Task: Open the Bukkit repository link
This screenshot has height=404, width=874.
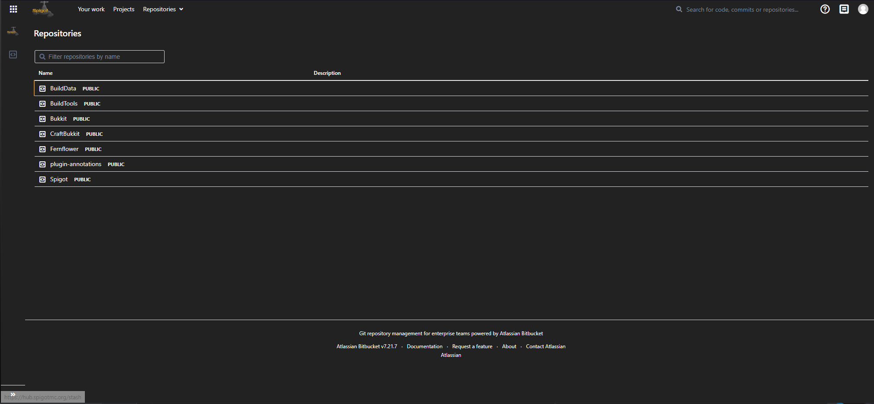Action: (x=58, y=119)
